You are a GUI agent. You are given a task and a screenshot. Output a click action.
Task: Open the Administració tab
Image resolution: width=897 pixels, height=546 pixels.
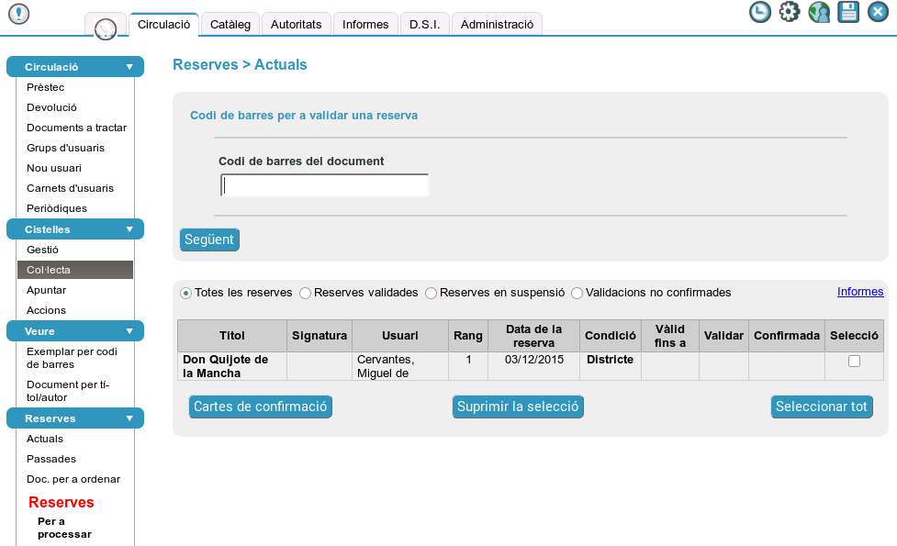(497, 25)
